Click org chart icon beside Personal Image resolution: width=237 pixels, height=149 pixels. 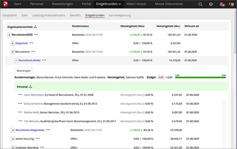30,87
